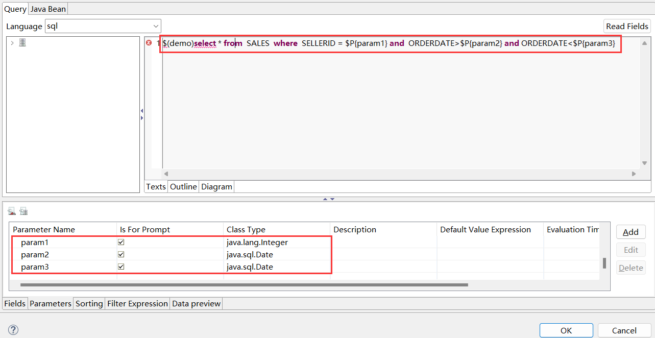Disable Is For Prompt on param3

click(121, 267)
